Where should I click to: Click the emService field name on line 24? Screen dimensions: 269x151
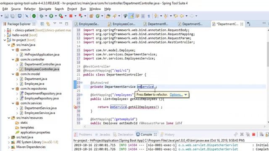click(x=145, y=87)
